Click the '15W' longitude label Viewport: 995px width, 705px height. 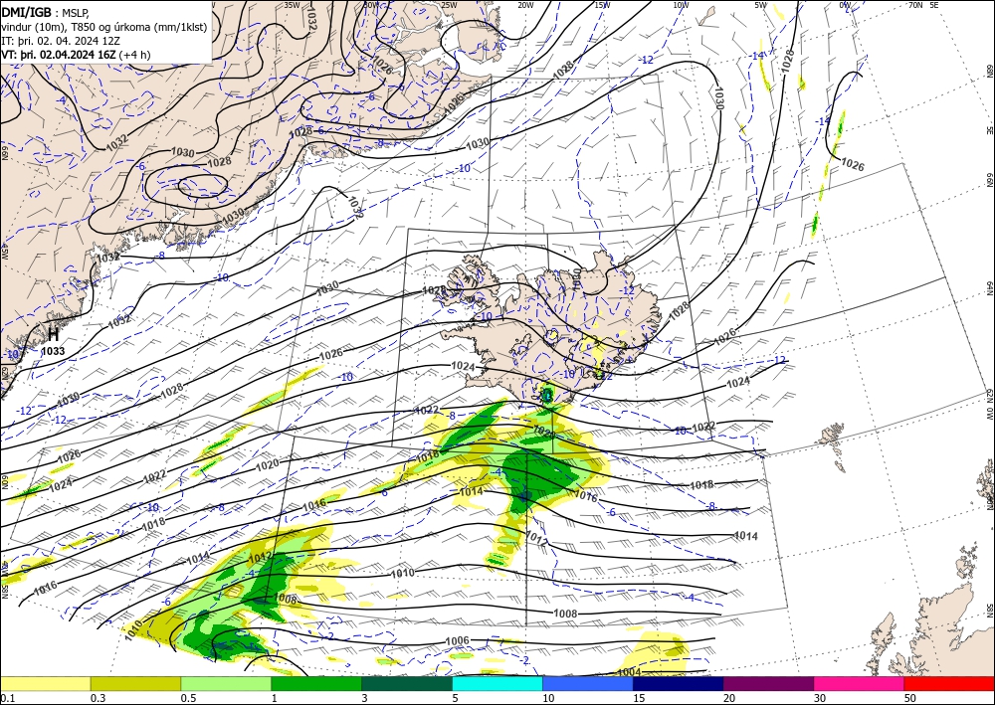pos(603,5)
